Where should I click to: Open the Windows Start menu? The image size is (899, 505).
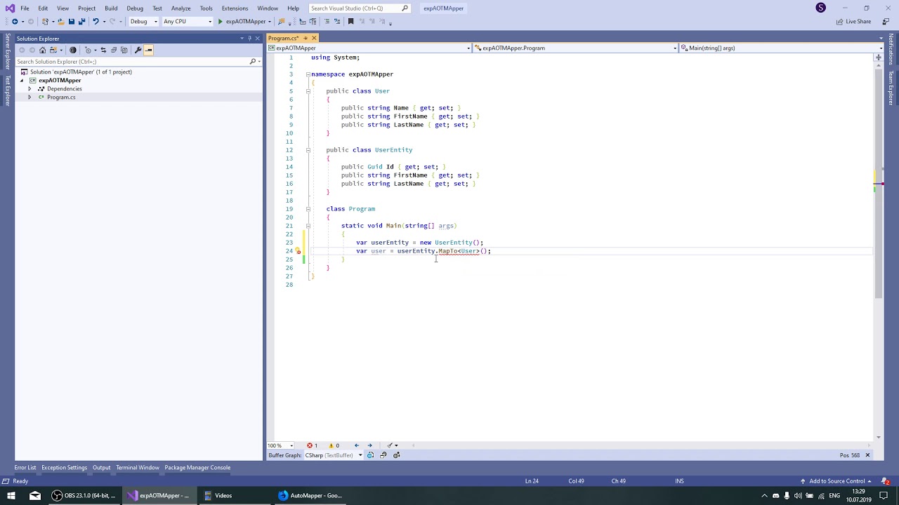pos(11,496)
